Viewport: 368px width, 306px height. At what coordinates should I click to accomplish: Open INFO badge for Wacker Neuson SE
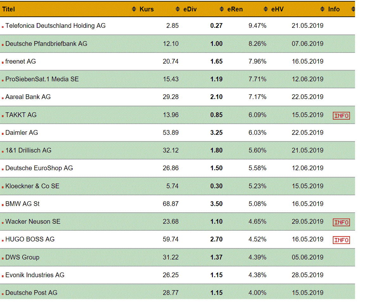(x=341, y=222)
